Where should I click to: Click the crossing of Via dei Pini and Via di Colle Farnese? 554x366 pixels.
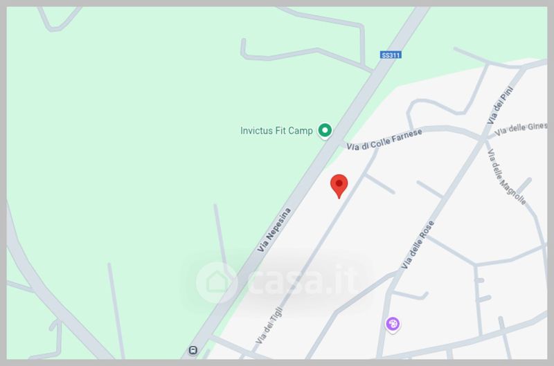[483, 137]
